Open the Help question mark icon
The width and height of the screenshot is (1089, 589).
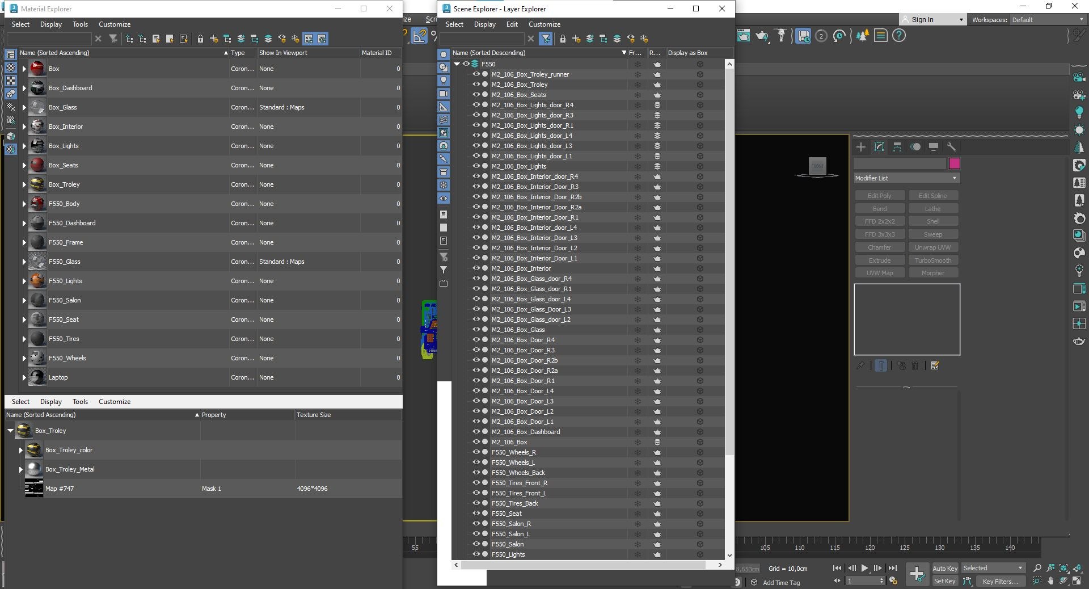[x=899, y=36]
